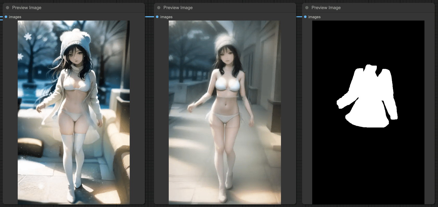Collapse the first Preview Image node via its dot

(8, 8)
